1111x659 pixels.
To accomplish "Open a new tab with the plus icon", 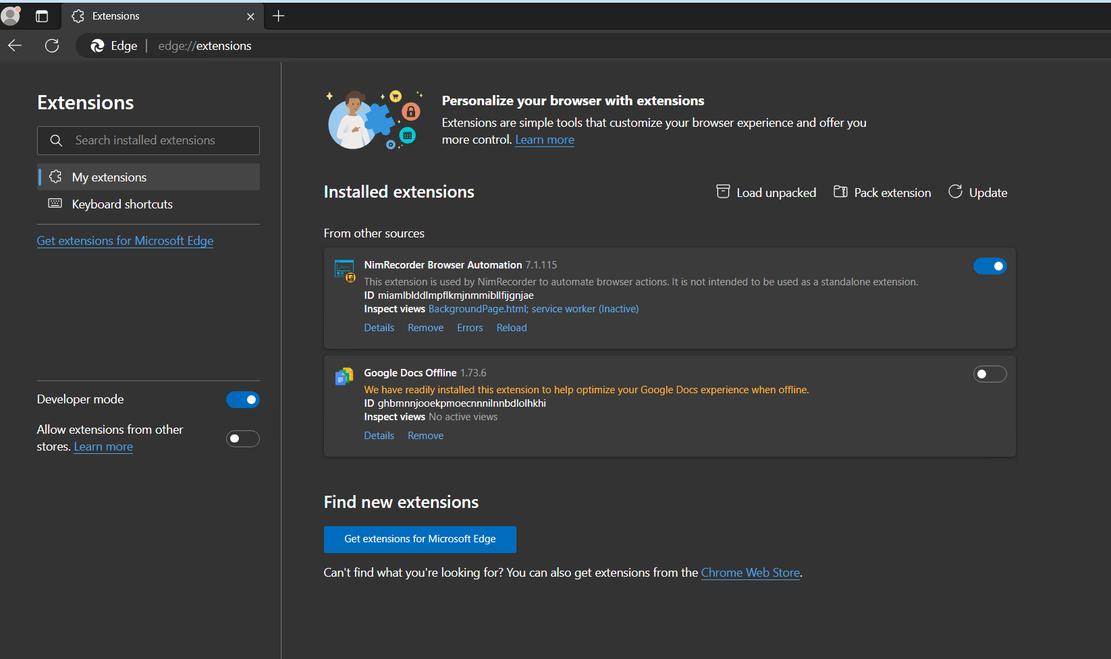I will pos(279,16).
